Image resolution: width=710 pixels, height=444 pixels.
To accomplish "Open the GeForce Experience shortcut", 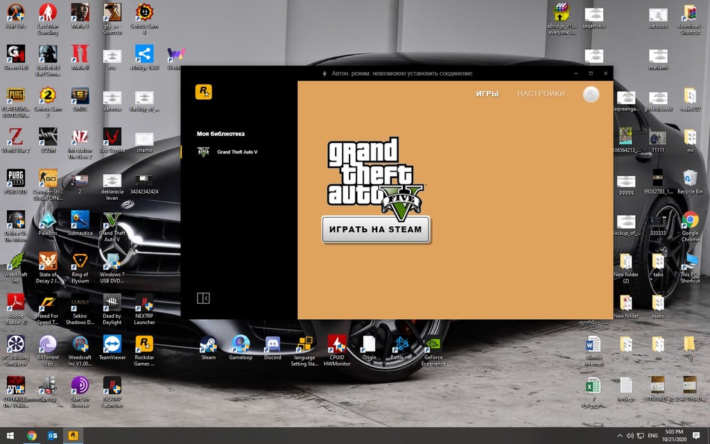I will click(x=433, y=350).
